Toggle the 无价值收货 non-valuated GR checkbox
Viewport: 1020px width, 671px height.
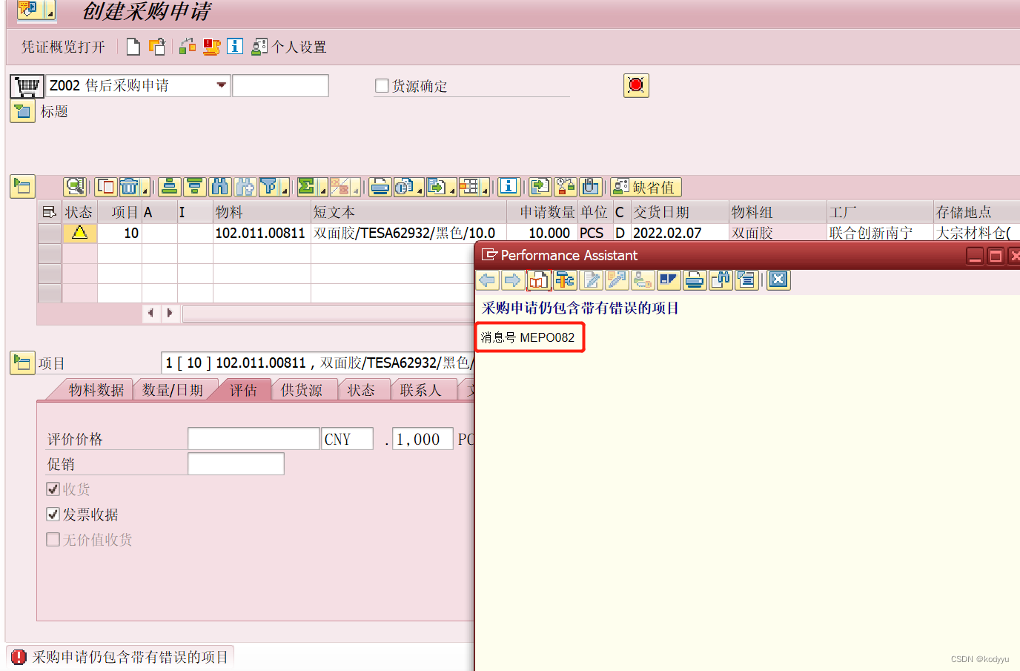[x=53, y=539]
